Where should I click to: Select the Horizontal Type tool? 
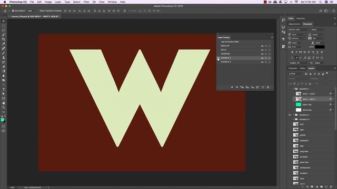click(x=4, y=89)
